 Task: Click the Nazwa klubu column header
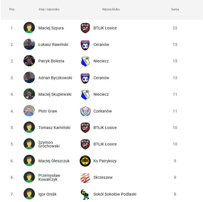point(111,9)
